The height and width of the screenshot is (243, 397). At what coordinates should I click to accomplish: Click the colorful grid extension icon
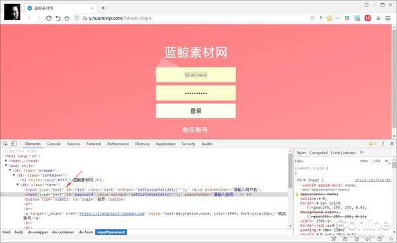tap(347, 18)
